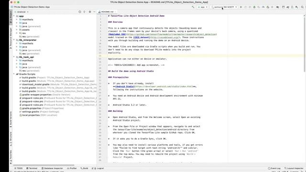Select the README.md editor tab
This screenshot has height=172, width=306.
(x=107, y=12)
